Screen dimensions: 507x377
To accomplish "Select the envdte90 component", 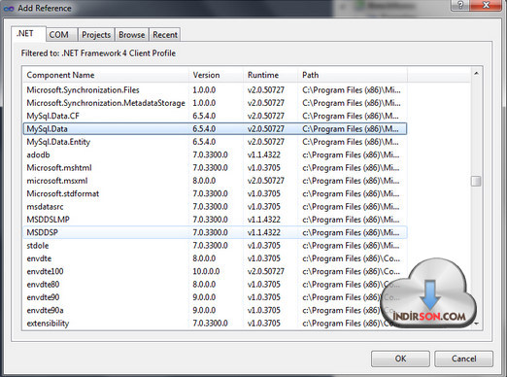I will point(215,297).
